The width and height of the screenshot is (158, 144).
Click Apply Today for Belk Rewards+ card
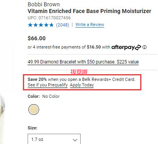click(82, 85)
